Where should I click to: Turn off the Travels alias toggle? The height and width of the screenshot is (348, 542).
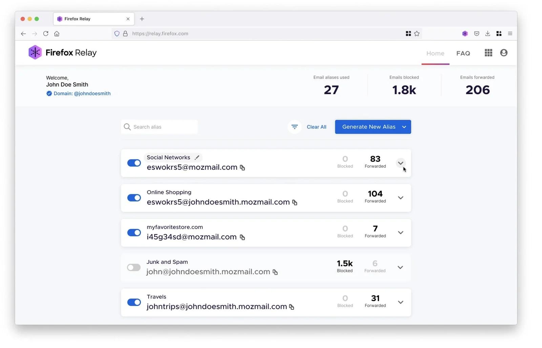pyautogui.click(x=134, y=302)
